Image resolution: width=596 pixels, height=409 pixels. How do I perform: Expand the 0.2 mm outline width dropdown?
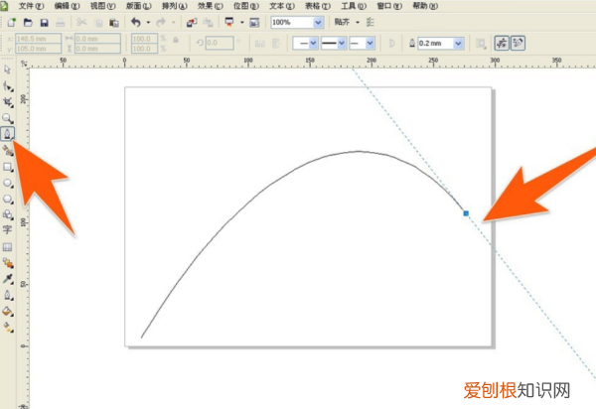tap(458, 44)
